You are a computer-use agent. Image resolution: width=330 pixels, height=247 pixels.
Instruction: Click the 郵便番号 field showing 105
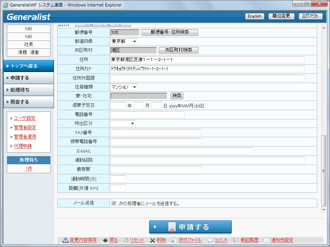pos(125,32)
